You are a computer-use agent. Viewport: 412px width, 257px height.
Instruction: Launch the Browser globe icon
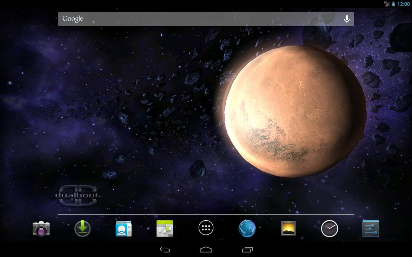[x=247, y=229]
